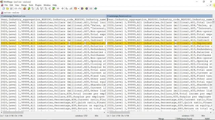This screenshot has width=215, height=120.
Task: Open the Edit menu
Action: coord(11,5)
